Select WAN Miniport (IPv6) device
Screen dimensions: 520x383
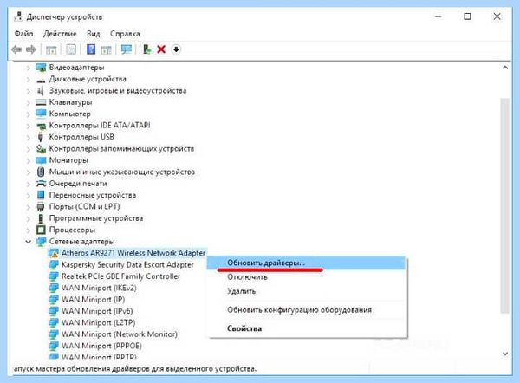point(97,311)
